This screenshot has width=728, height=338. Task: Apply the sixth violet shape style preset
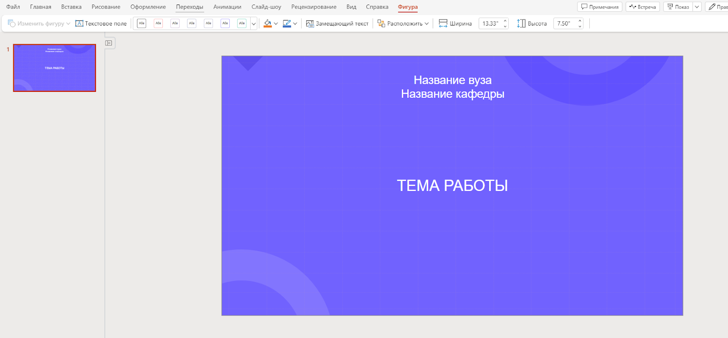pos(225,23)
